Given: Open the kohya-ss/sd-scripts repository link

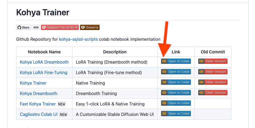Looking at the screenshot, I should [78, 39].
